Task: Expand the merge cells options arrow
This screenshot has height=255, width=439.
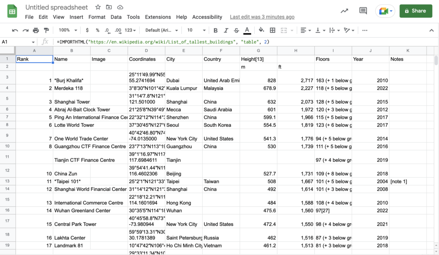Action: tap(292, 30)
